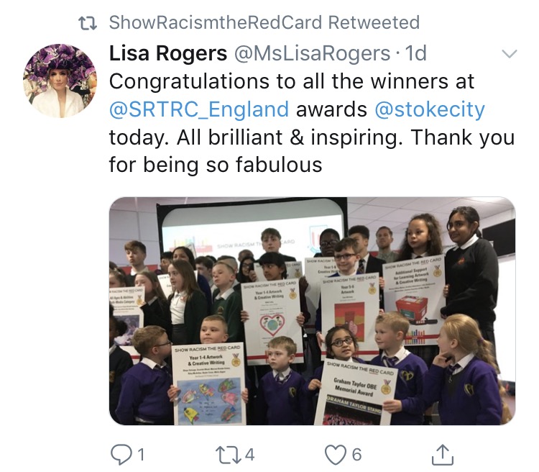Like the tweet with the heart icon
The width and height of the screenshot is (539, 472).
[336, 455]
